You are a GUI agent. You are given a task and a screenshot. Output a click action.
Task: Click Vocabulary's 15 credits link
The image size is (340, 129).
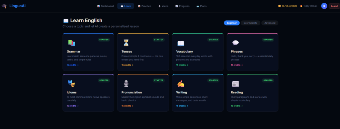click(x=182, y=65)
